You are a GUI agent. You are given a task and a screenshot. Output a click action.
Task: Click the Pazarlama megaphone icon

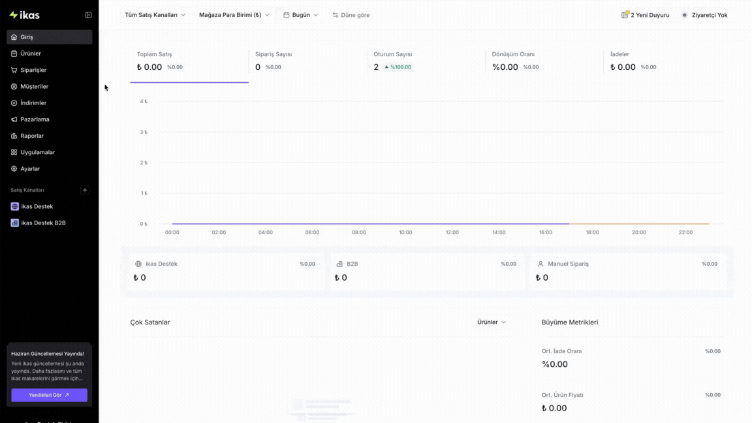pos(14,119)
